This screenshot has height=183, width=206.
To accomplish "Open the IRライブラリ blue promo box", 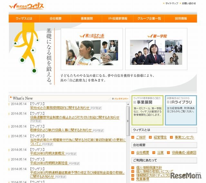I will [181, 110].
